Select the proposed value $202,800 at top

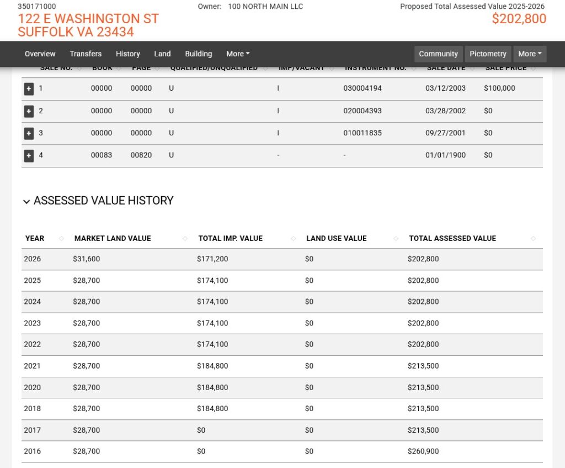point(519,19)
